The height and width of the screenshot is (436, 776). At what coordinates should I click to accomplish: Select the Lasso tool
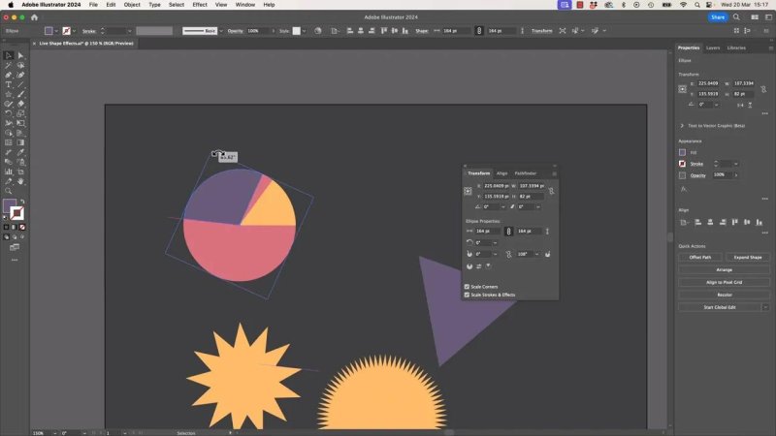20,65
